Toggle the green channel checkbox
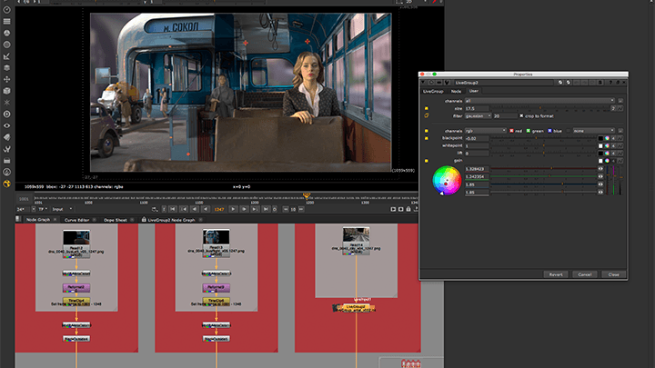The image size is (655, 368). coord(528,131)
